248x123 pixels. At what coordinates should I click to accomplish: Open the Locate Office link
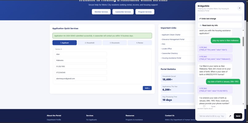coord(166,49)
